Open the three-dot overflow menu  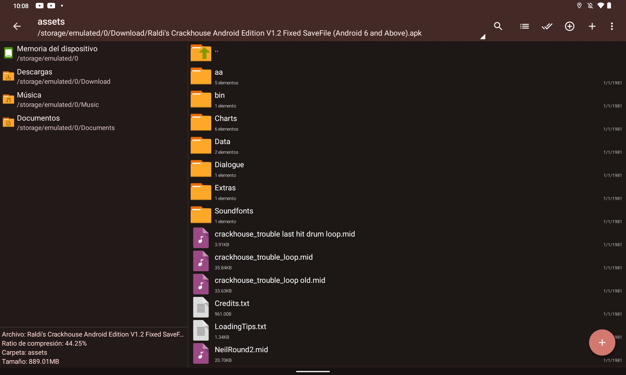point(612,26)
